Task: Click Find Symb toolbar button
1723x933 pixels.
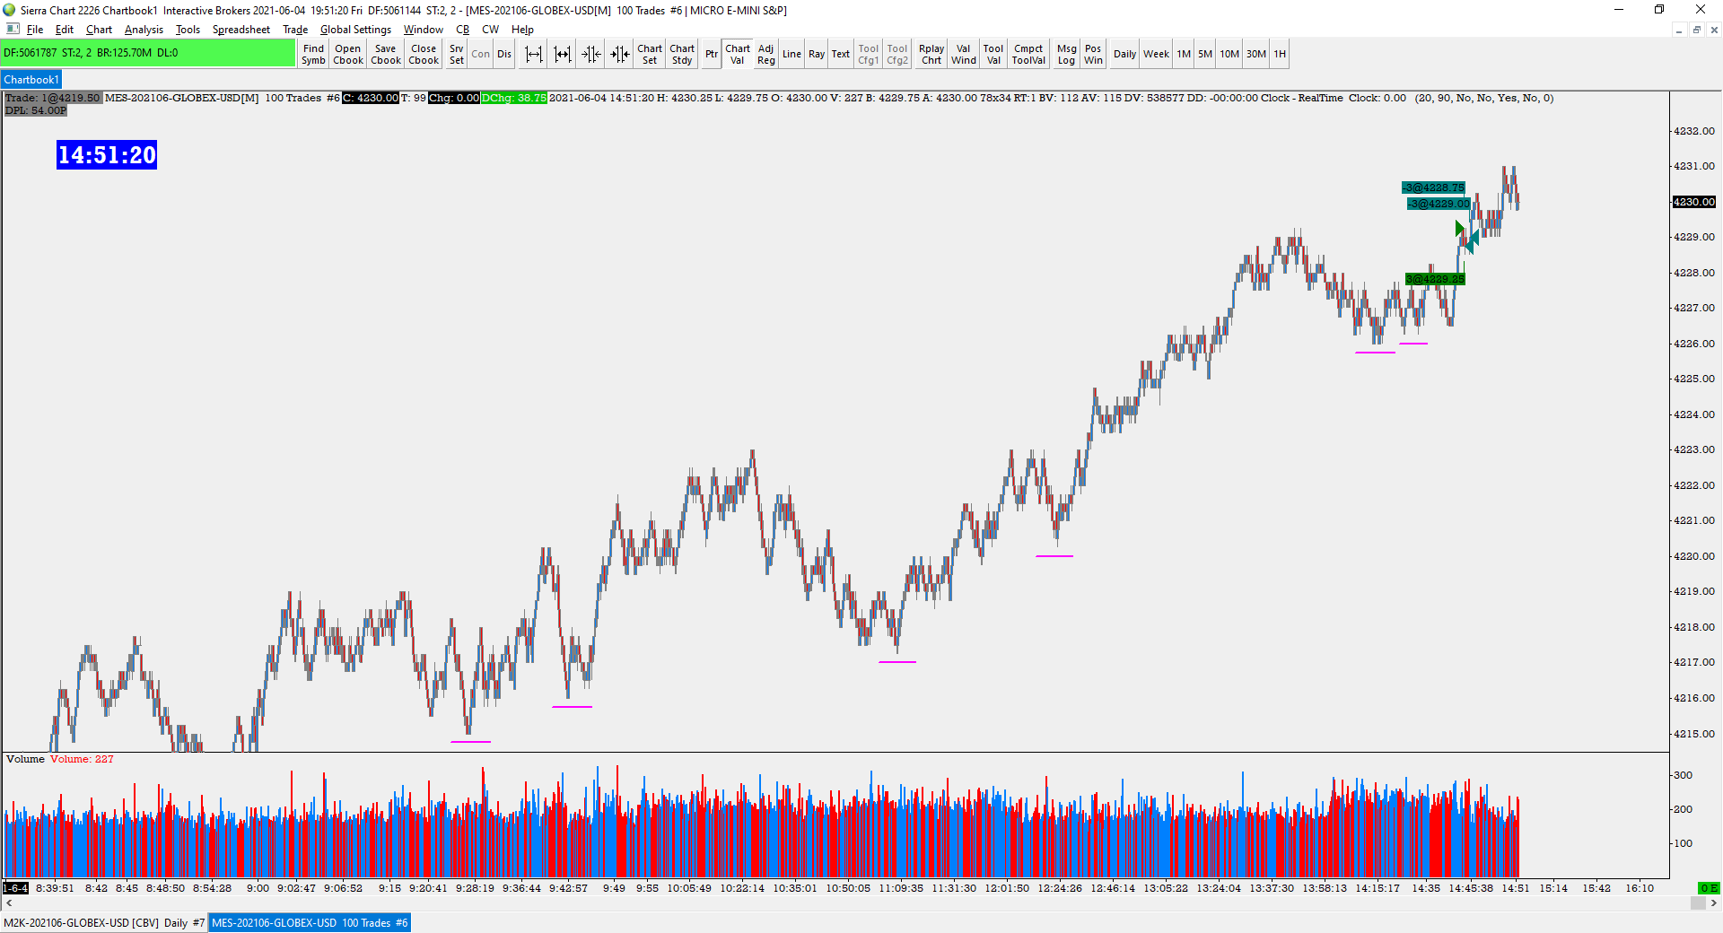Action: pyautogui.click(x=313, y=54)
